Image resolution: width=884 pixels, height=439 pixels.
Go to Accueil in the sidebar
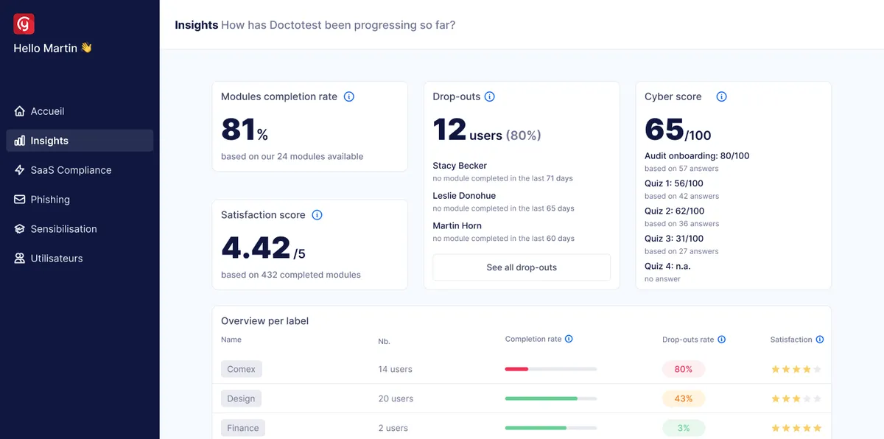[x=47, y=111]
